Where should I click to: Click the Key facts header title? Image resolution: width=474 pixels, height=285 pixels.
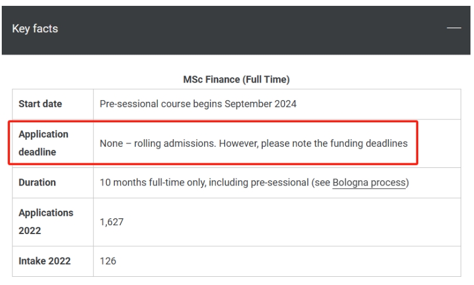pos(35,29)
